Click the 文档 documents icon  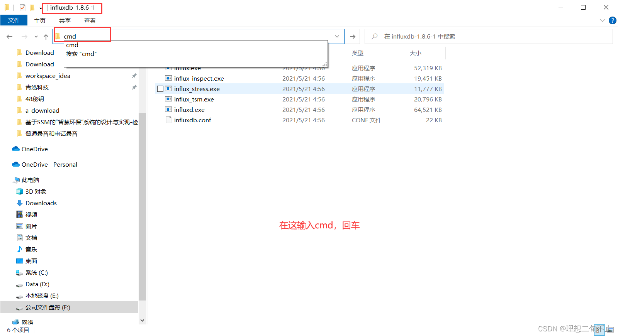[x=20, y=238]
